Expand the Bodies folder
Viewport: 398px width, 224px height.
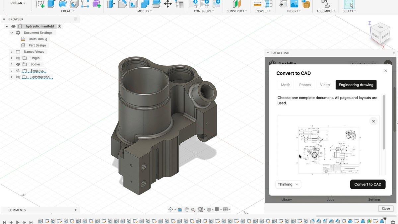(x=12, y=64)
